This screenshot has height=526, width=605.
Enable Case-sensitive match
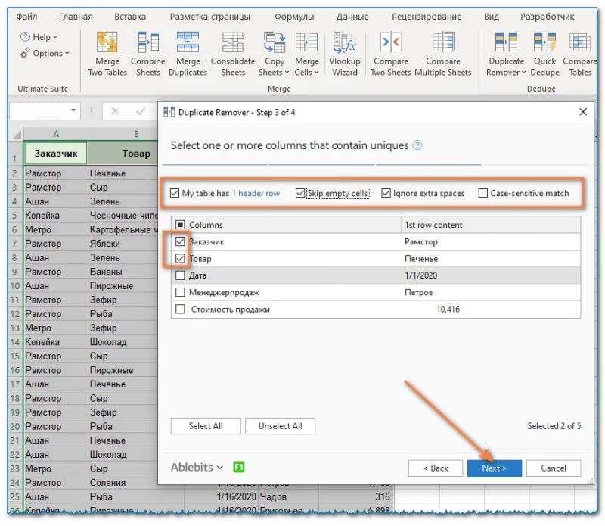[x=482, y=193]
